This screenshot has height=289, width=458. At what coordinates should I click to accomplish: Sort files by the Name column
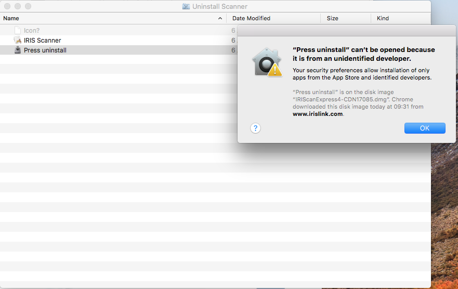click(x=11, y=18)
